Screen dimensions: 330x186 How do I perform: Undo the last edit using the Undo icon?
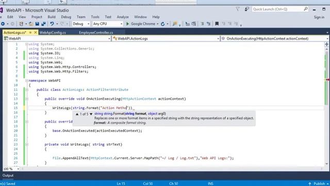click(52, 24)
